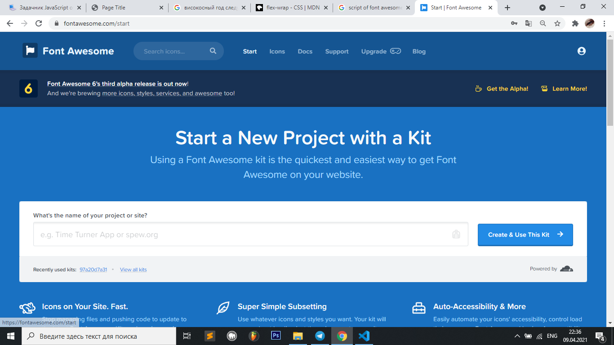Click the zoom magnifier icon in address bar
The width and height of the screenshot is (614, 345).
coord(543,23)
